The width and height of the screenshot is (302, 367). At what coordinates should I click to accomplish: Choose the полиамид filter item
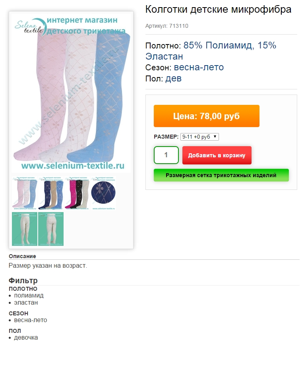29,296
